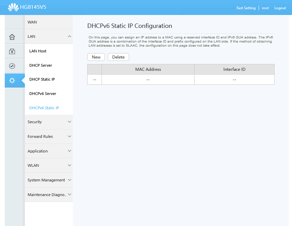Viewport: 292px width, 226px height.
Task: Expand the Application menu chevron
Action: pyautogui.click(x=70, y=151)
